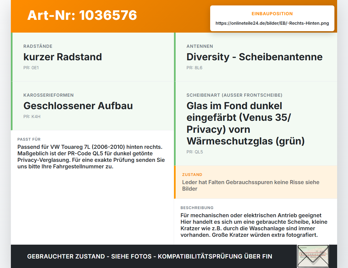348x268 pixels.
Task: Click the Diversity - Scheibenantenne value
Action: pos(254,57)
